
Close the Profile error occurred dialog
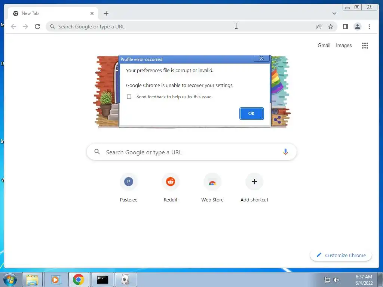click(x=261, y=59)
